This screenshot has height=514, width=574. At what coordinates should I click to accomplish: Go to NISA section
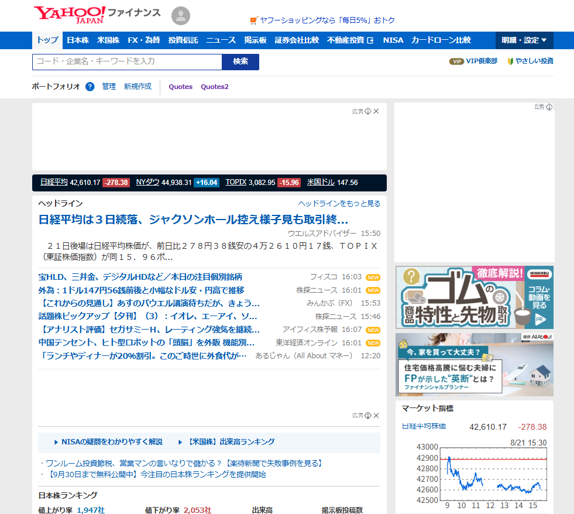point(393,40)
